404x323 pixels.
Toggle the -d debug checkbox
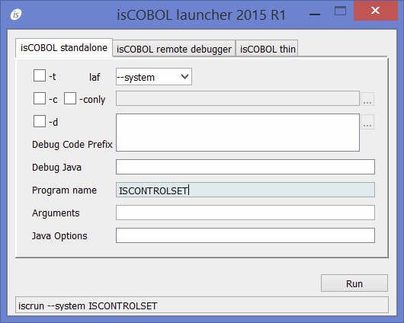pyautogui.click(x=40, y=121)
